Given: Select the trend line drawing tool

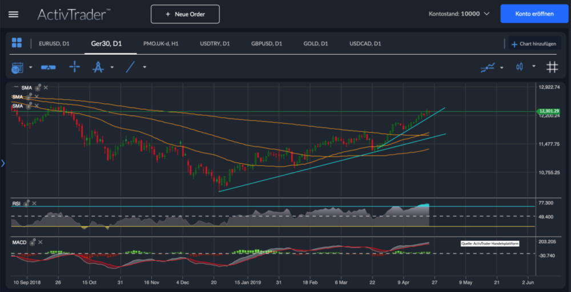Looking at the screenshot, I should (x=130, y=67).
